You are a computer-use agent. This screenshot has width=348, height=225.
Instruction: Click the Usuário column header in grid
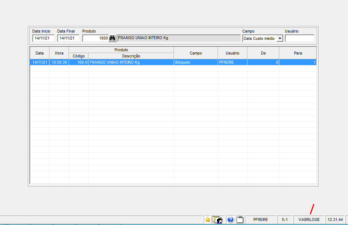[232, 53]
